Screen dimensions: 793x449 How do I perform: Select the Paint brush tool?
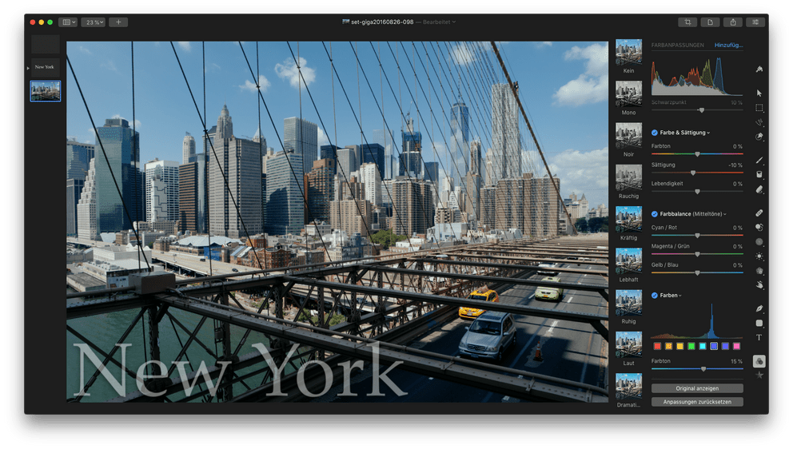759,161
